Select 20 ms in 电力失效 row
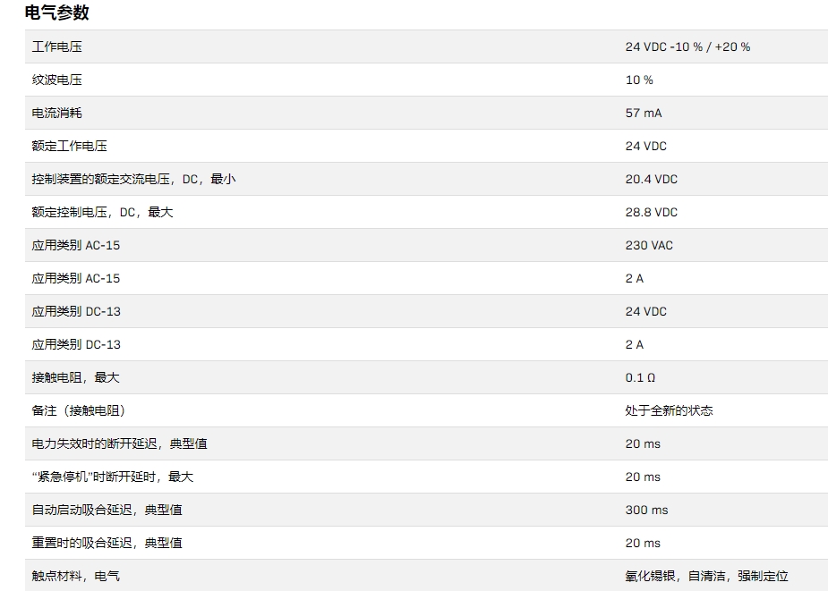 coord(643,443)
